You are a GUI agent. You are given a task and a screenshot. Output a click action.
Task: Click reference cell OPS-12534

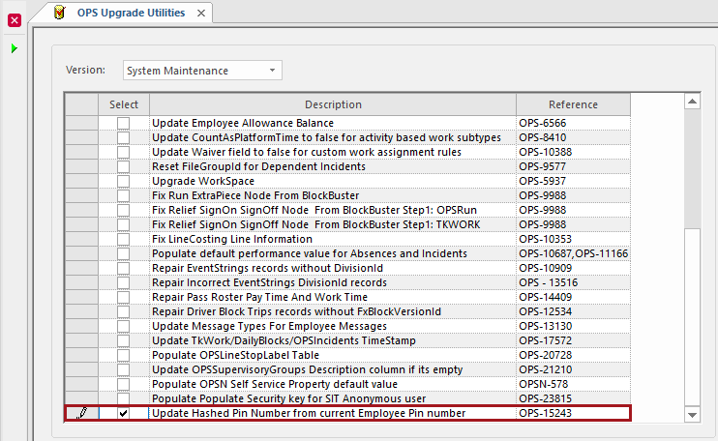[573, 311]
